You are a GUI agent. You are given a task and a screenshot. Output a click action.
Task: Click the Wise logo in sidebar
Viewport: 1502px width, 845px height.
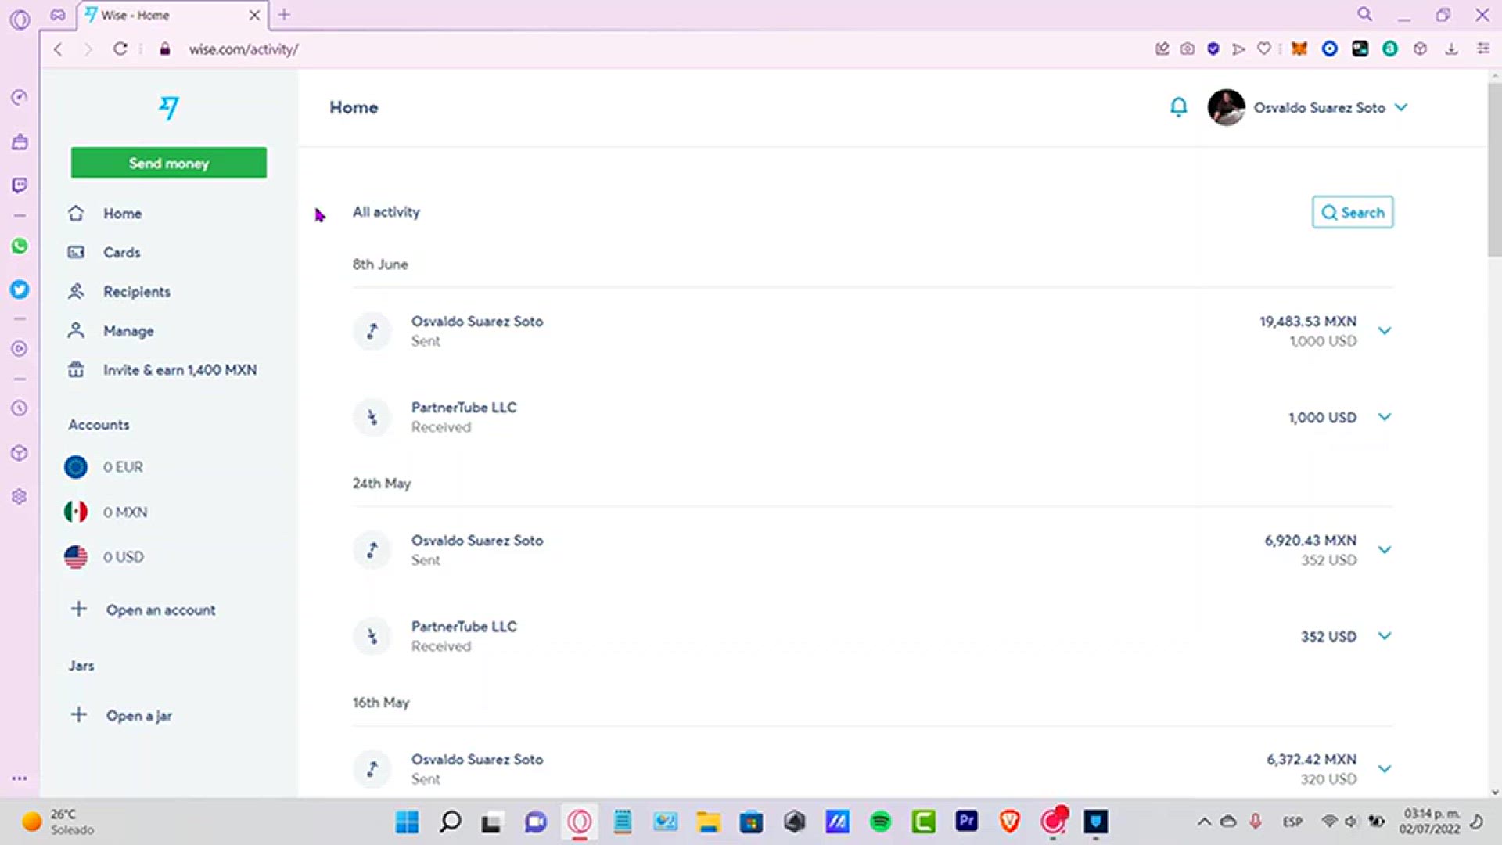tap(169, 108)
